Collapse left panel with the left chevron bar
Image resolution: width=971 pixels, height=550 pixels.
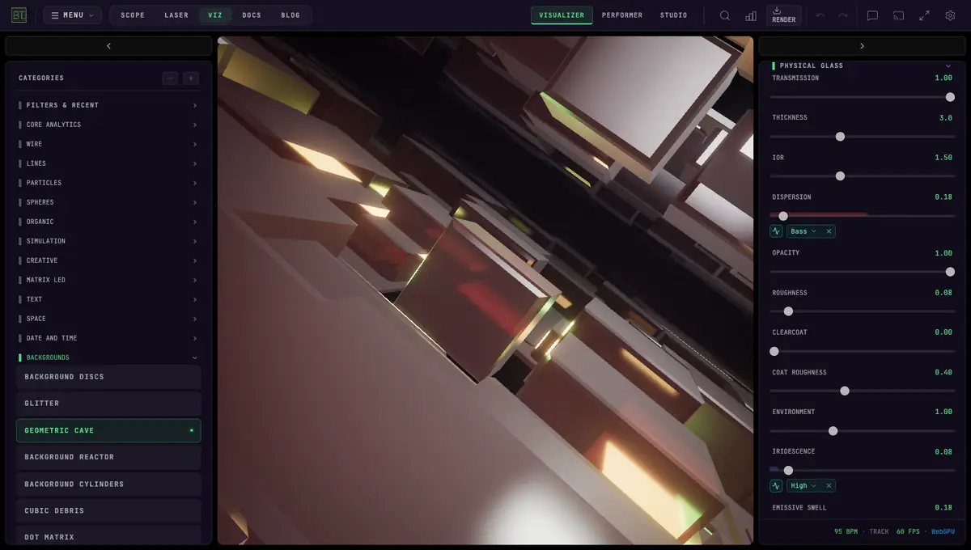(108, 46)
